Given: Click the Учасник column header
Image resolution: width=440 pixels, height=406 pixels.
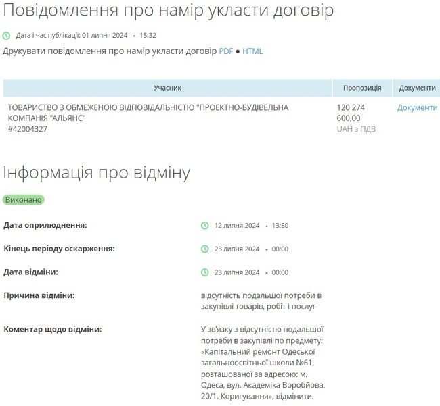Looking at the screenshot, I should pyautogui.click(x=167, y=88).
